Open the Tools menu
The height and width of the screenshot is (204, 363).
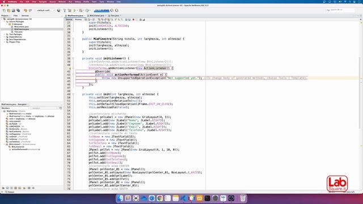click(102, 2)
